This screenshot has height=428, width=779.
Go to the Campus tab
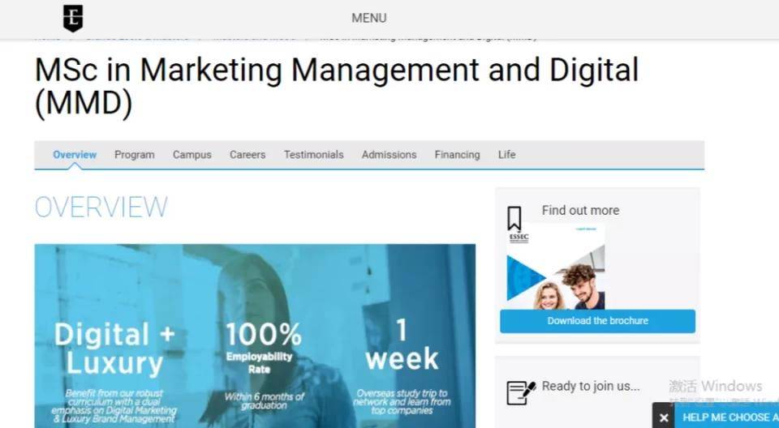click(x=192, y=154)
